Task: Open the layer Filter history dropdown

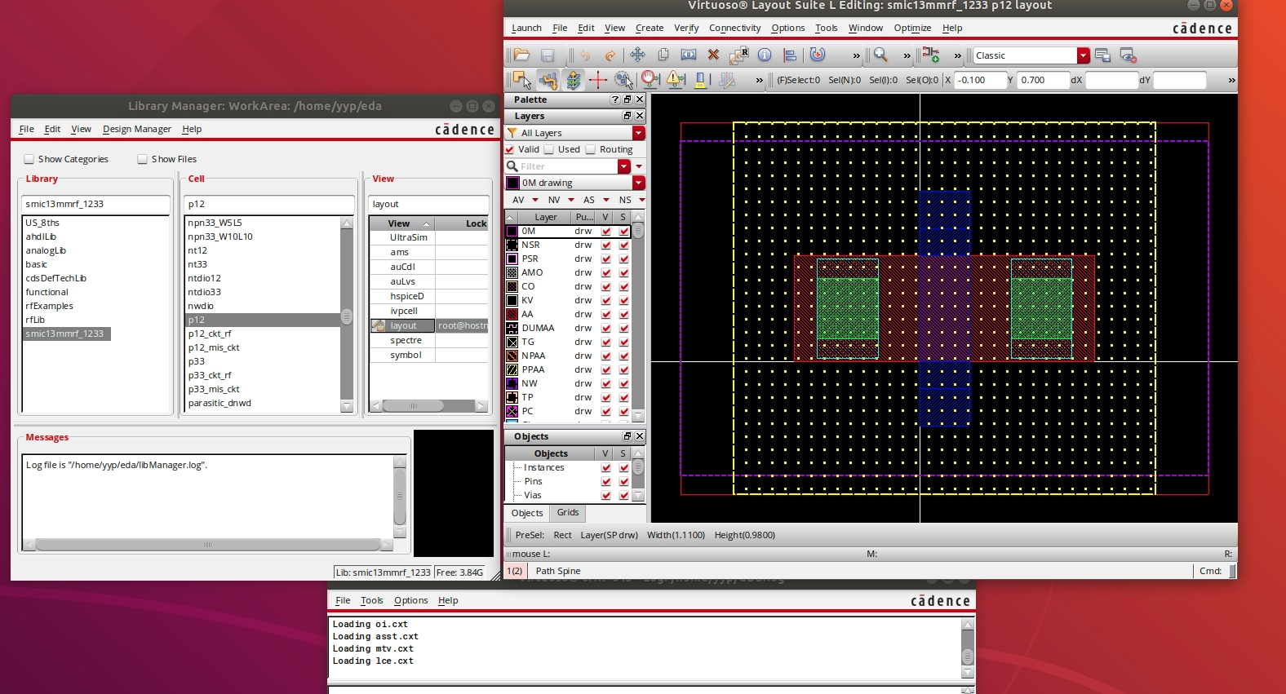Action: (624, 166)
